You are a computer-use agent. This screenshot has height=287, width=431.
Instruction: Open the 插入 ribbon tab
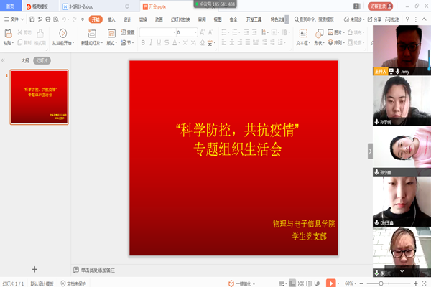[x=111, y=19]
